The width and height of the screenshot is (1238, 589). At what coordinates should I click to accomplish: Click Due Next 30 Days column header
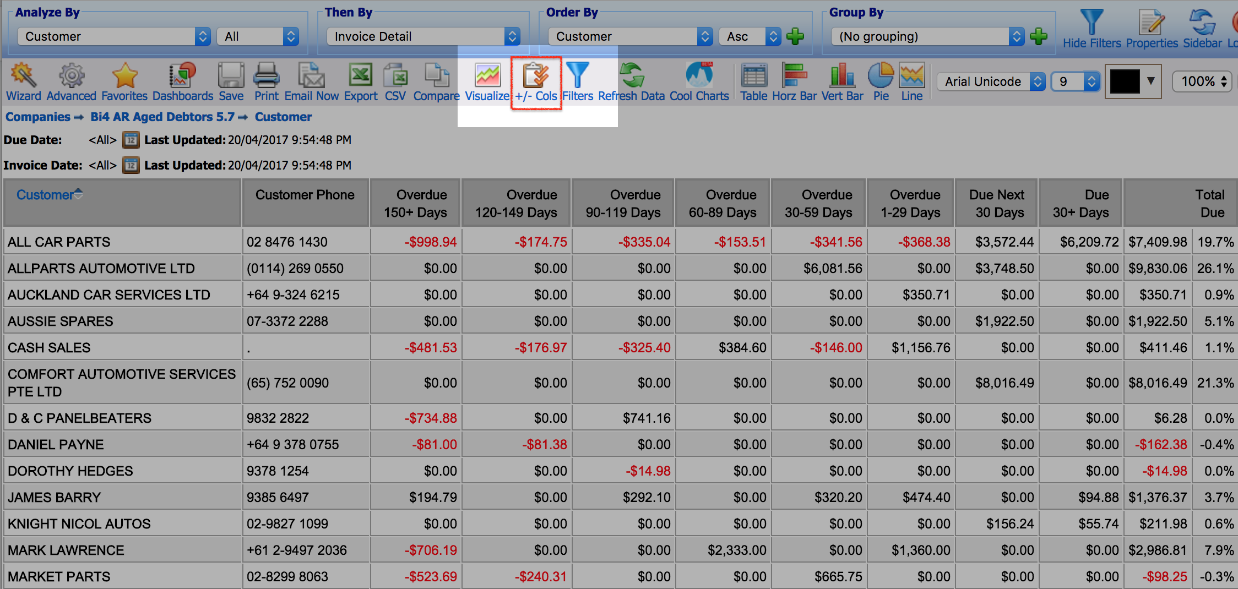[x=997, y=203]
